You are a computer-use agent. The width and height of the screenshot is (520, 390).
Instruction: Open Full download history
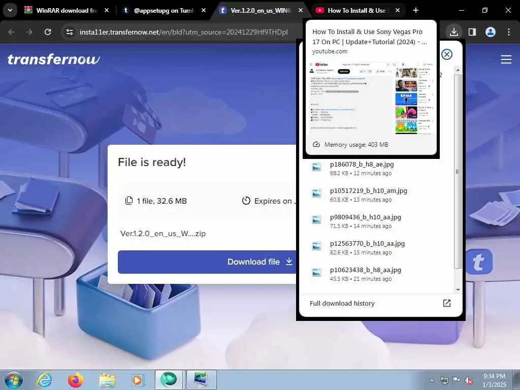[380, 304]
